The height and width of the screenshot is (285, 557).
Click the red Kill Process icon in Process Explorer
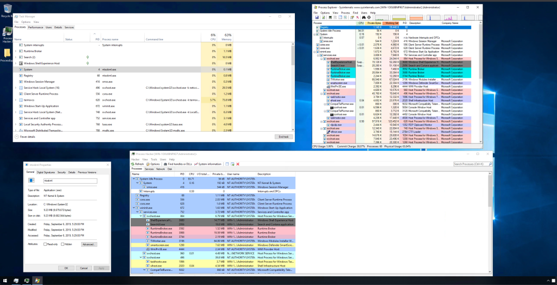357,17
